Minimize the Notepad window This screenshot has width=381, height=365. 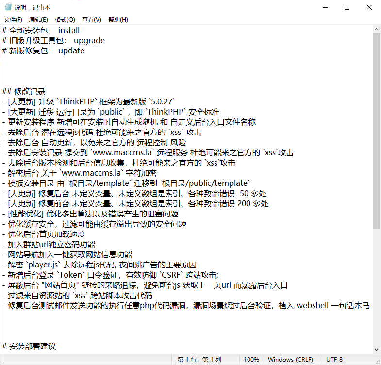click(325, 7)
